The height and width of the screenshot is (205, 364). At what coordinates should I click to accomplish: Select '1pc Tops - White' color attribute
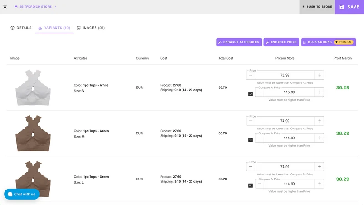[x=96, y=85]
